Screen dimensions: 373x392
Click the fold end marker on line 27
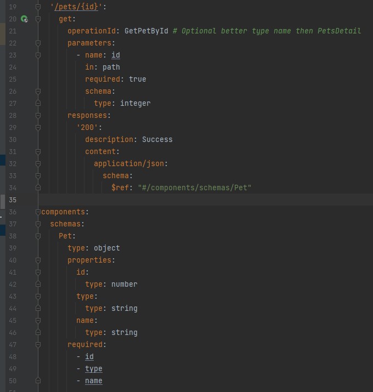pos(38,103)
